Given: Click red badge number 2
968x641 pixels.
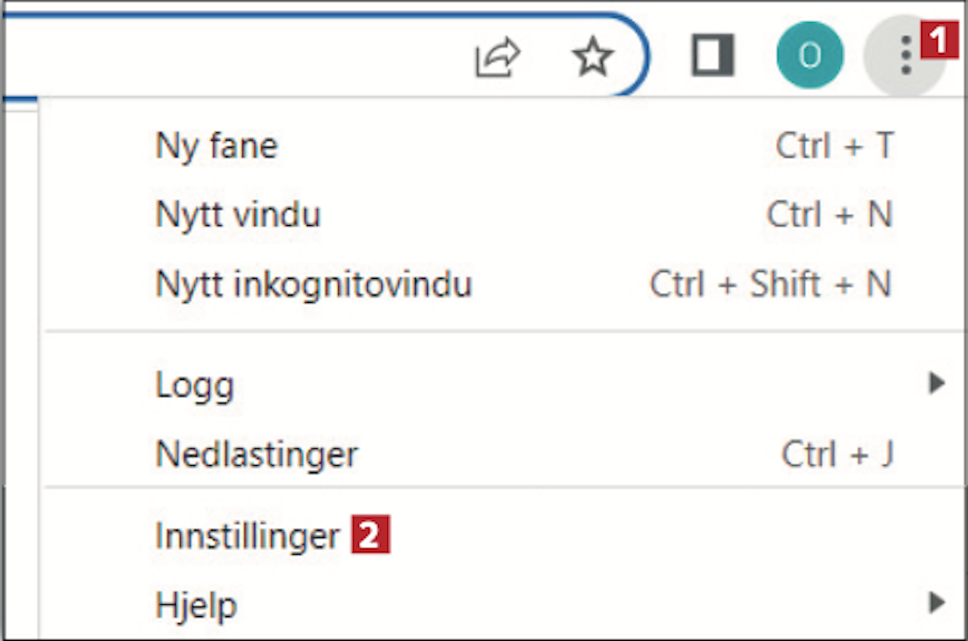Looking at the screenshot, I should (x=370, y=534).
